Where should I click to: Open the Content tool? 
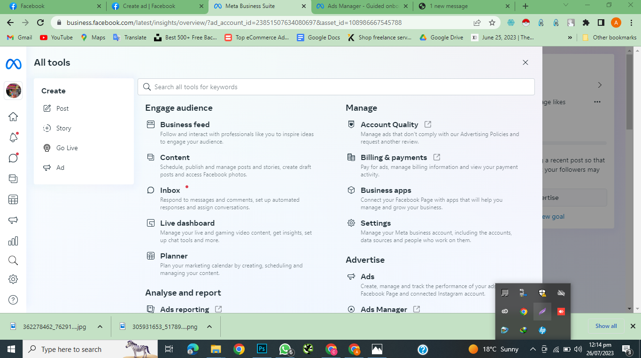175,157
